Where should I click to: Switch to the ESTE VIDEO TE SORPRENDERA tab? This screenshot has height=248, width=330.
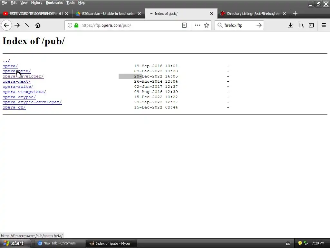pyautogui.click(x=33, y=14)
